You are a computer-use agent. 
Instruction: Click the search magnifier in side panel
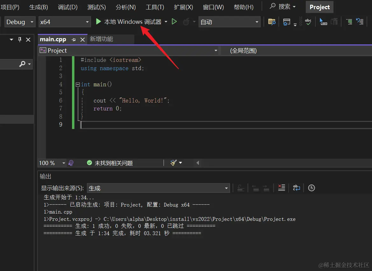pos(22,64)
